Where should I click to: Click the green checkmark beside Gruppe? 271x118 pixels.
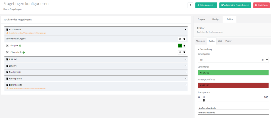(20, 46)
